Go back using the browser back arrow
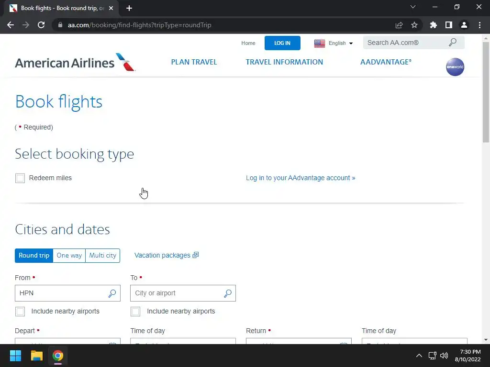Screen dimensions: 490x367 11,25
